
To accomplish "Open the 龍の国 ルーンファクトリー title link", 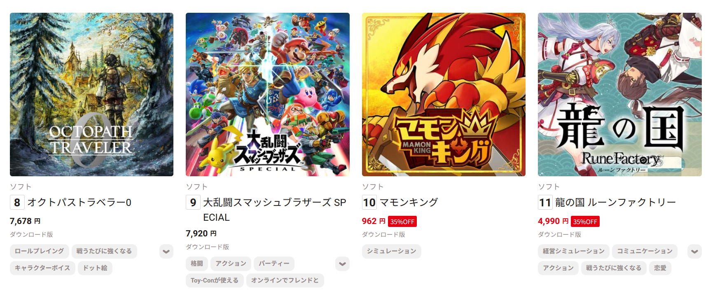I will (x=615, y=202).
